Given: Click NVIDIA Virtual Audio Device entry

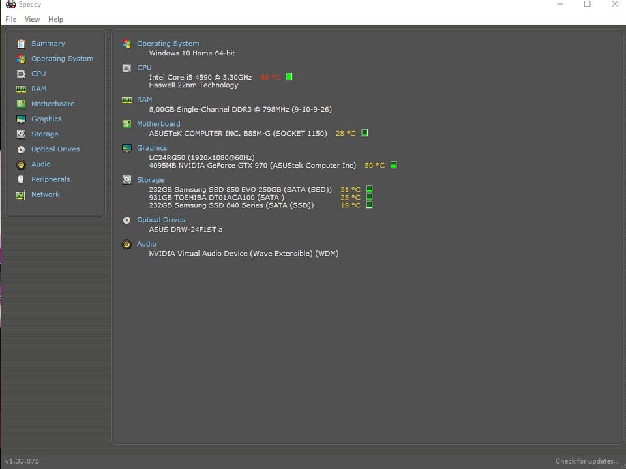Looking at the screenshot, I should pos(243,253).
